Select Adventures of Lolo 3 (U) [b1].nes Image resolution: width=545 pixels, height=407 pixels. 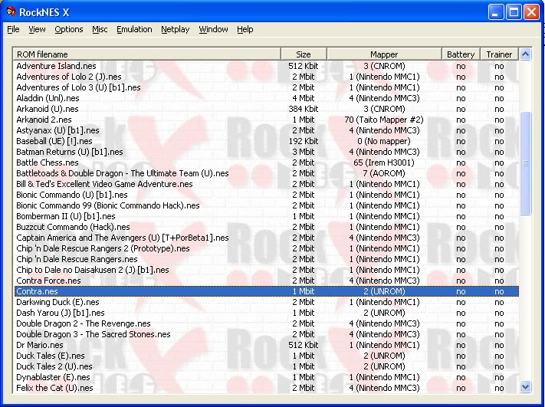[x=266, y=87]
